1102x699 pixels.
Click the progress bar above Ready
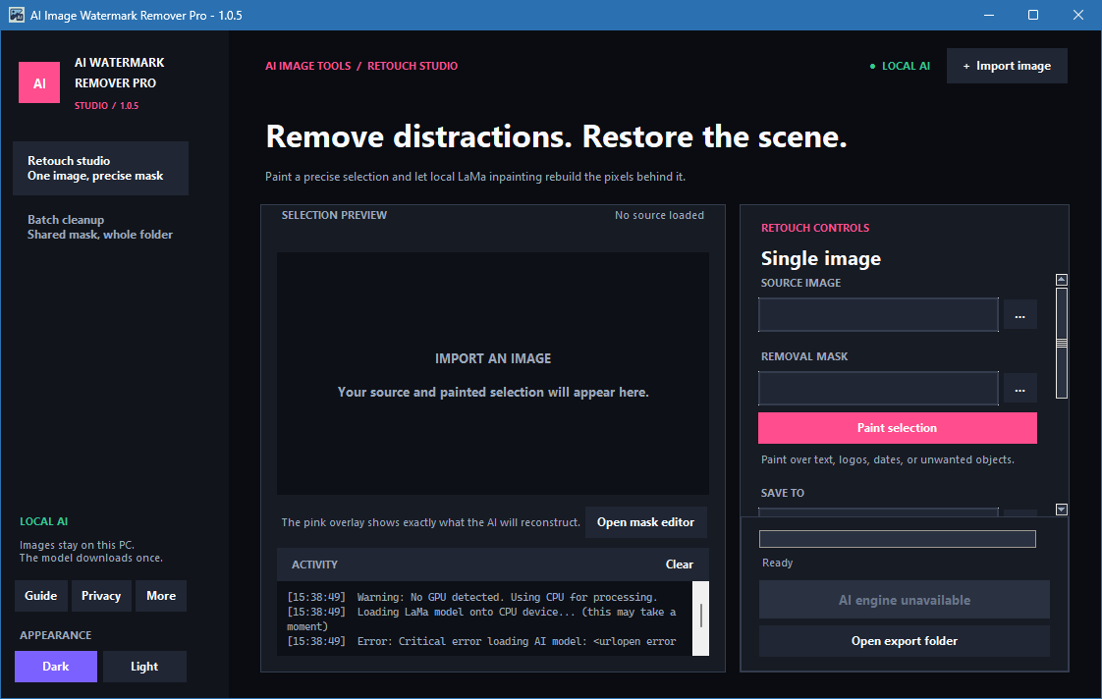897,539
